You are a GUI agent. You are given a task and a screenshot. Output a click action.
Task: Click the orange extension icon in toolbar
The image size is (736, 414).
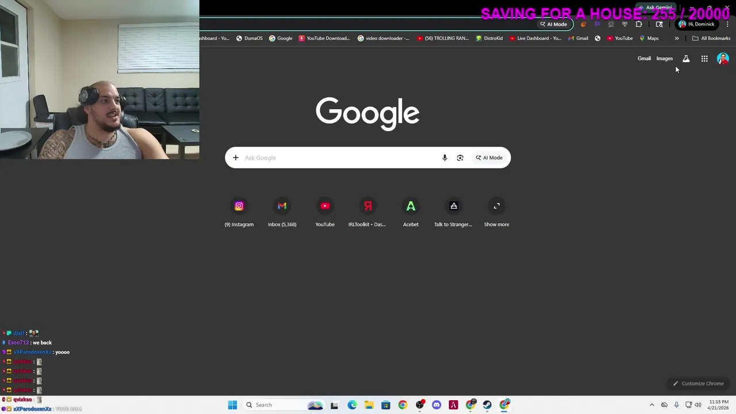coord(583,24)
